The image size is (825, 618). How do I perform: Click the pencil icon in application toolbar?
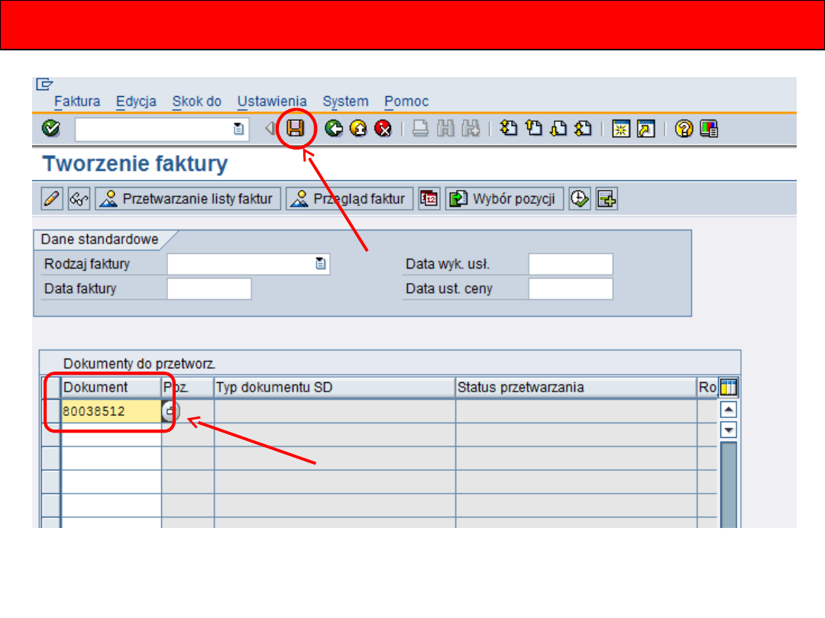click(52, 199)
